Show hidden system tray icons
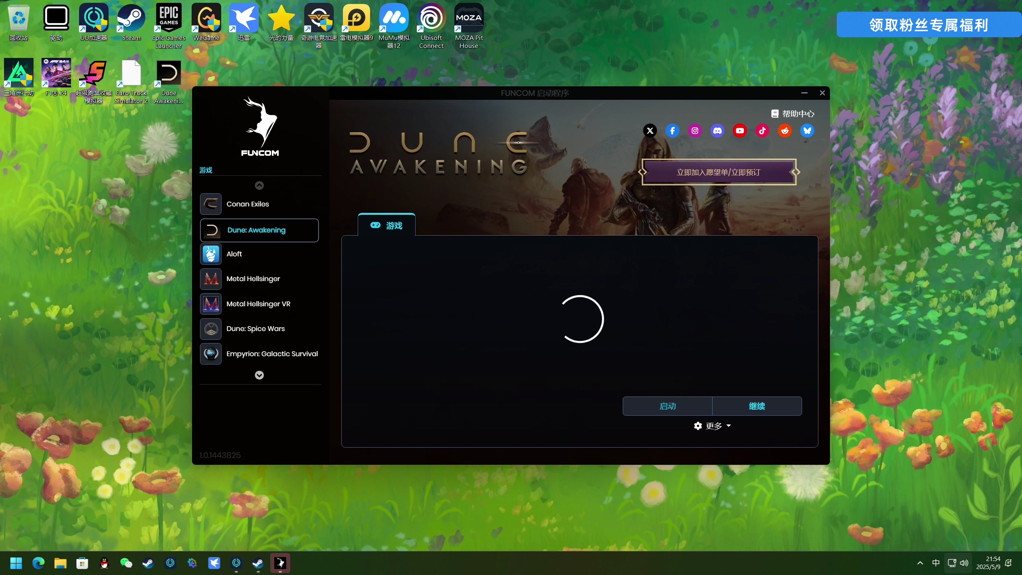The width and height of the screenshot is (1022, 575). pyautogui.click(x=920, y=563)
